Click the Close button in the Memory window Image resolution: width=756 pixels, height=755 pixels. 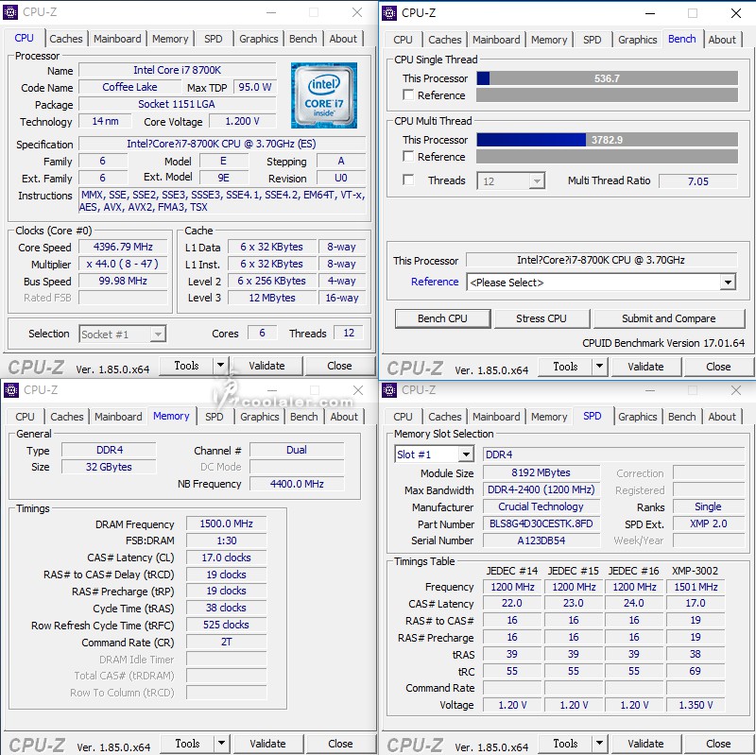pos(340,744)
